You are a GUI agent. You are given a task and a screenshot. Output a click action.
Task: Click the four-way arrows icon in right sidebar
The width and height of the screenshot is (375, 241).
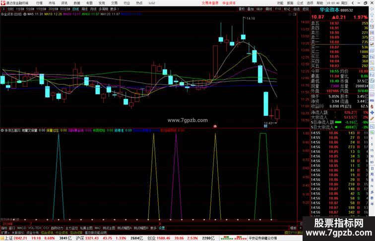pyautogui.click(x=372, y=112)
